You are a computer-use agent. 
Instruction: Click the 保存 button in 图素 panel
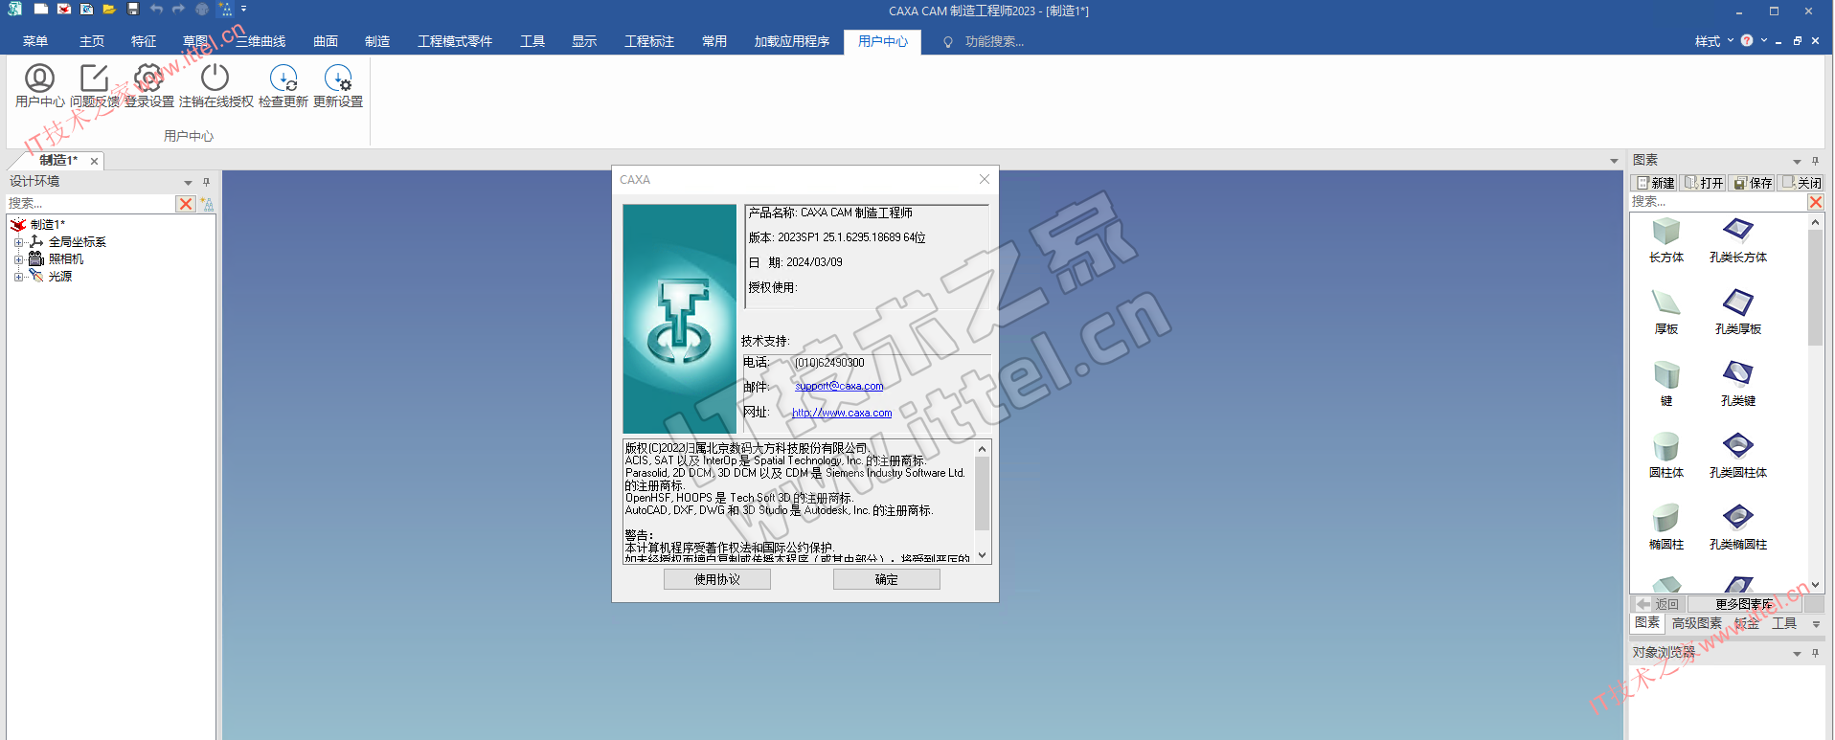tap(1753, 183)
